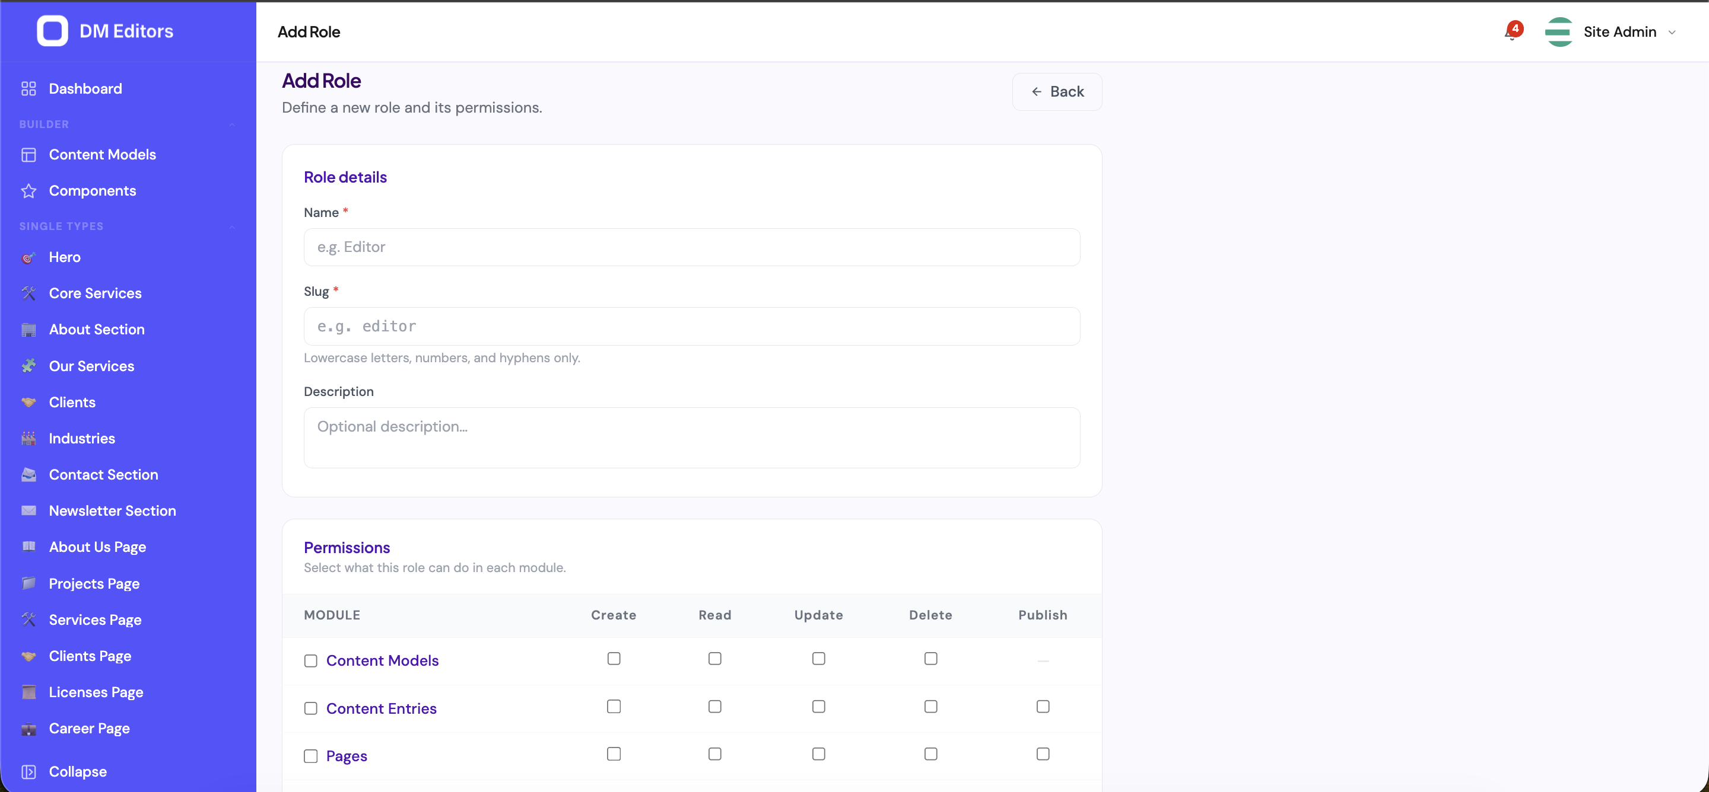
Task: Click the Licenses Page icon
Action: point(28,692)
